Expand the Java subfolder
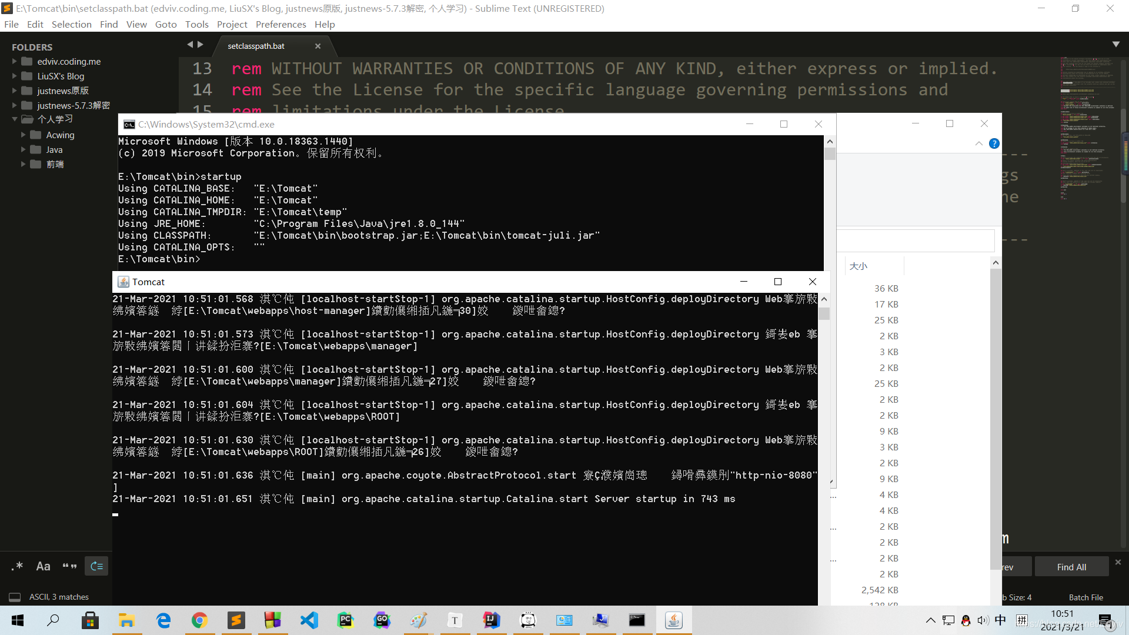 [24, 149]
